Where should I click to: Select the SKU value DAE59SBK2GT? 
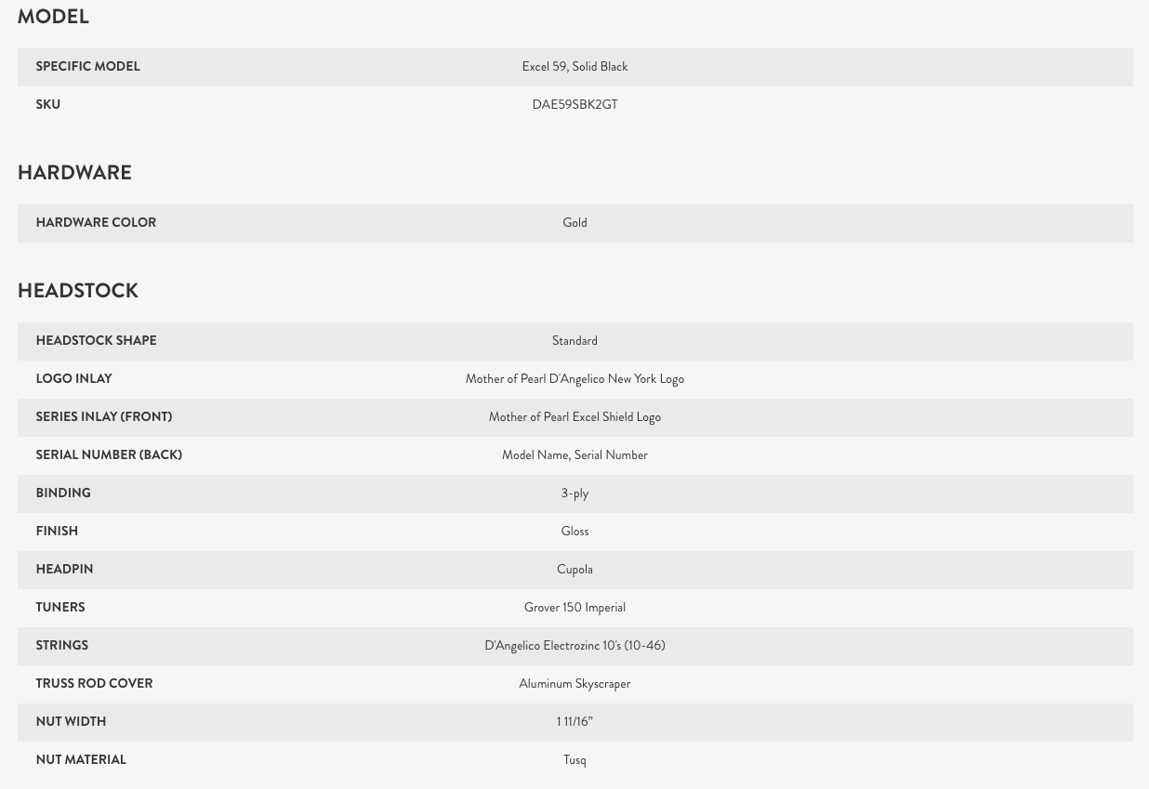coord(574,105)
